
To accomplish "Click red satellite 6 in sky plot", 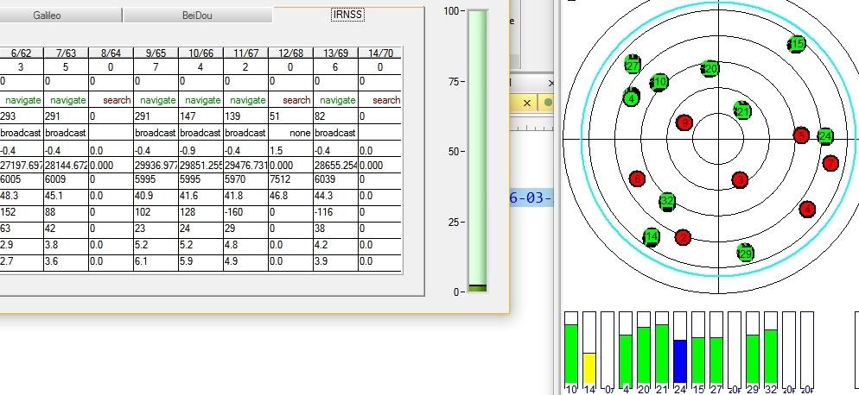I will [x=637, y=179].
